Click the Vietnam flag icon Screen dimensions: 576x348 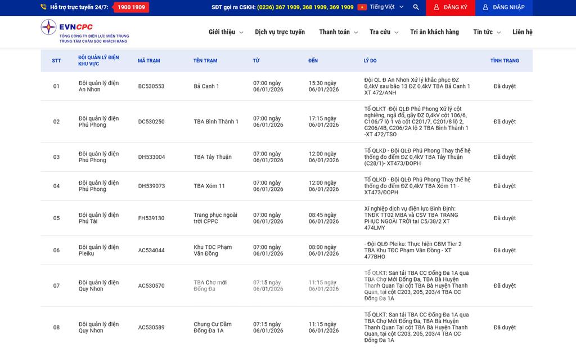coord(362,7)
